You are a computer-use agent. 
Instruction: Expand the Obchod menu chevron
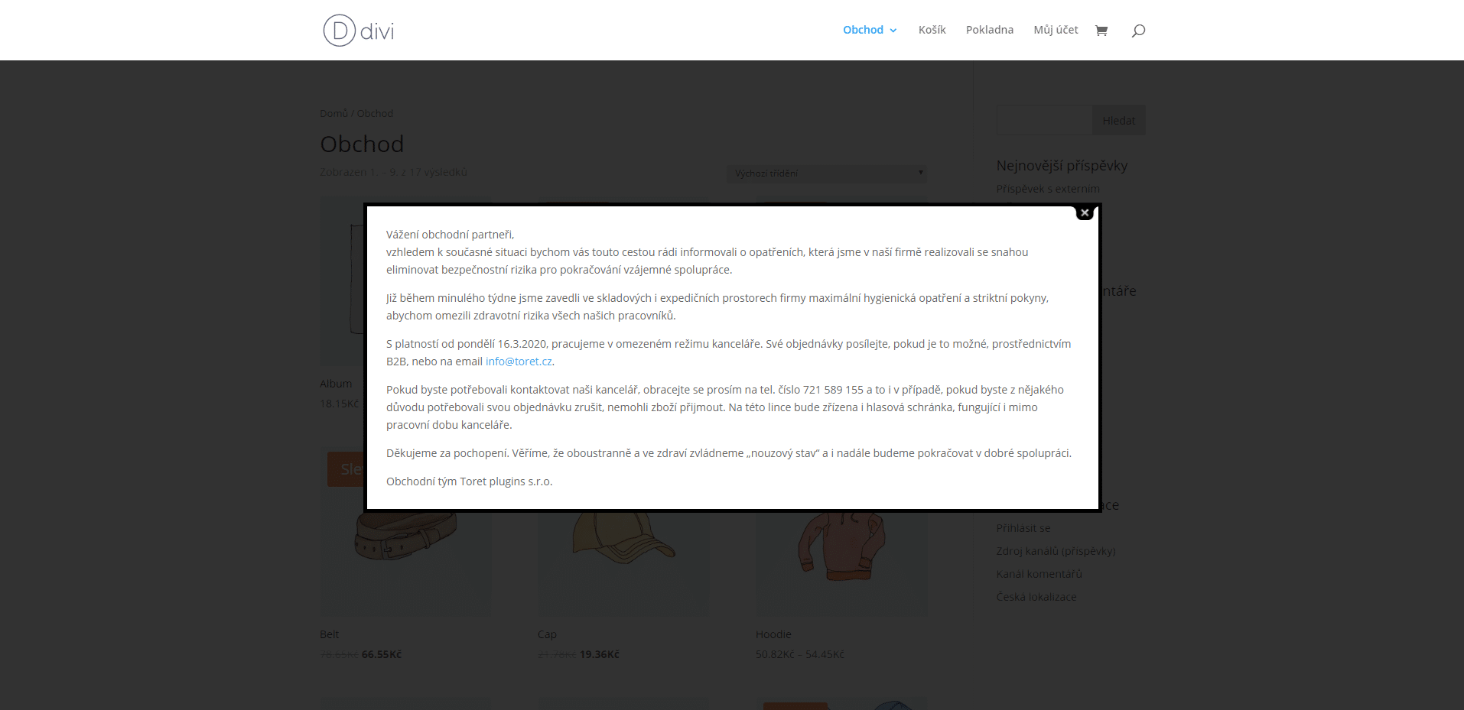pos(893,31)
